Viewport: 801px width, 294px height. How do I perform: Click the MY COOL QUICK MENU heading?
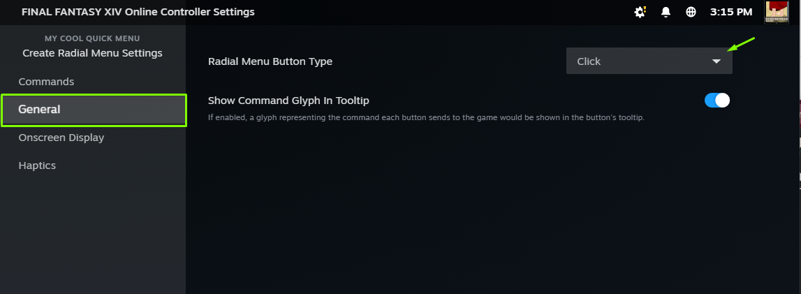92,38
